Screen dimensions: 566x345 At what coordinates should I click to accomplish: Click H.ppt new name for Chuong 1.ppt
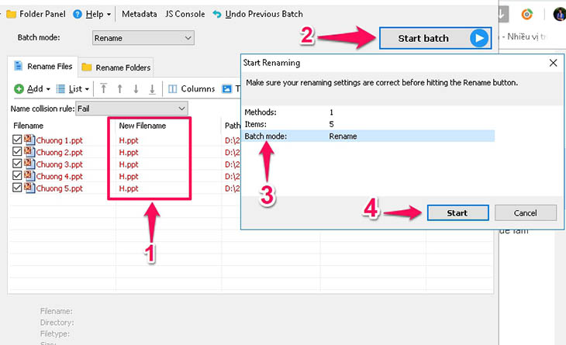click(x=129, y=140)
